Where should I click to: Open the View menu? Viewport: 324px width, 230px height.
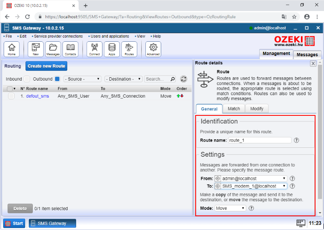click(x=140, y=36)
